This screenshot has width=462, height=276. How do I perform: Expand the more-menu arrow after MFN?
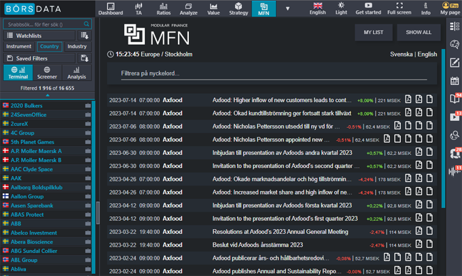(x=287, y=9)
